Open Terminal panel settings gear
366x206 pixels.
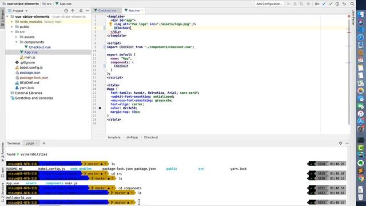pos(341,143)
